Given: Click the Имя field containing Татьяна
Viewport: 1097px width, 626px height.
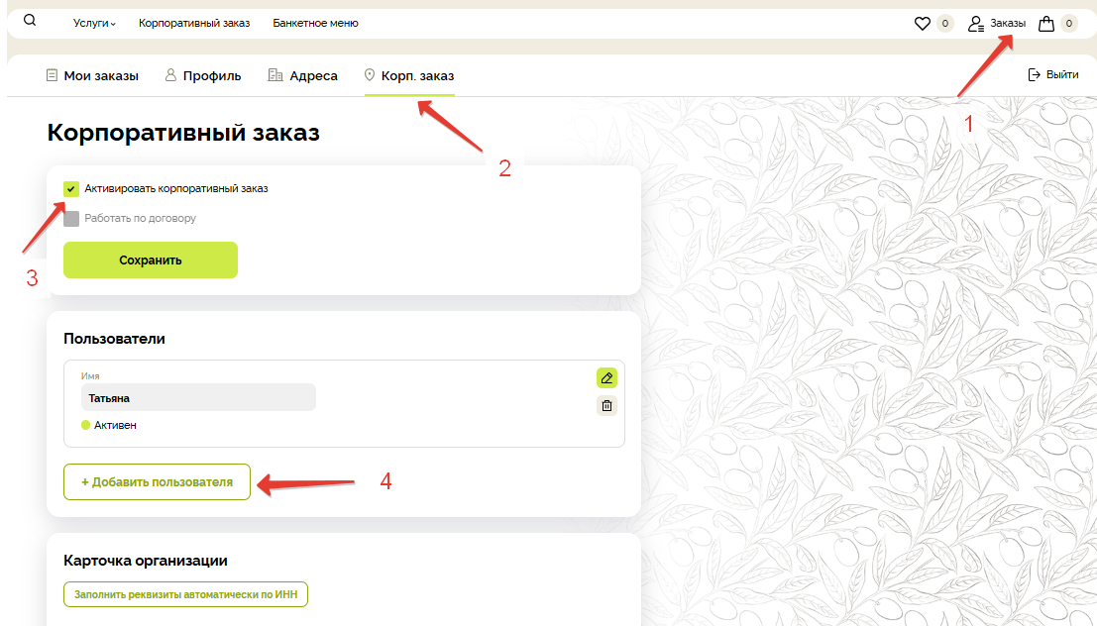Looking at the screenshot, I should 198,398.
